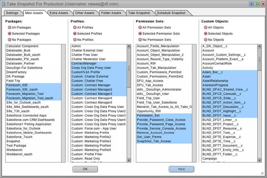This screenshot has width=267, height=178.
Task: Select the DX Package entry
Action: (33, 76)
